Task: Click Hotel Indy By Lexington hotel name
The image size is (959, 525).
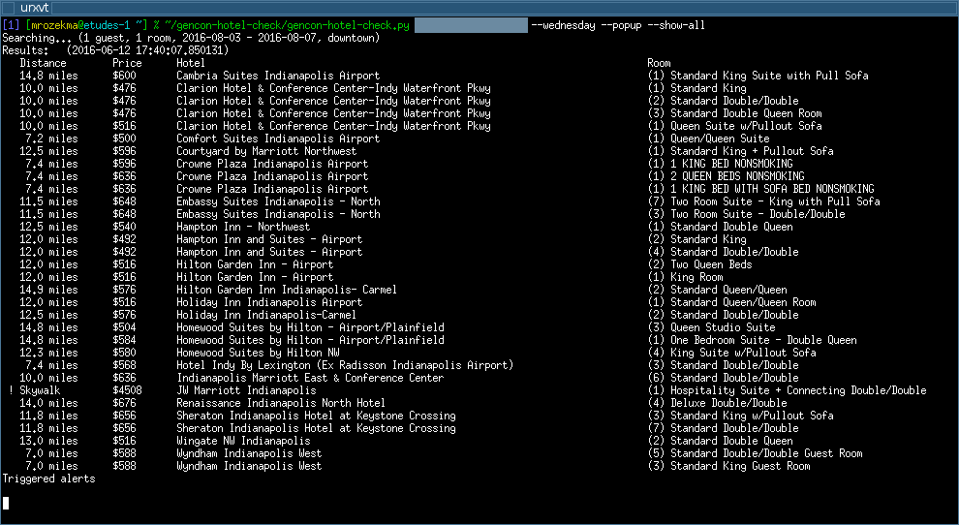Action: pyautogui.click(x=345, y=365)
